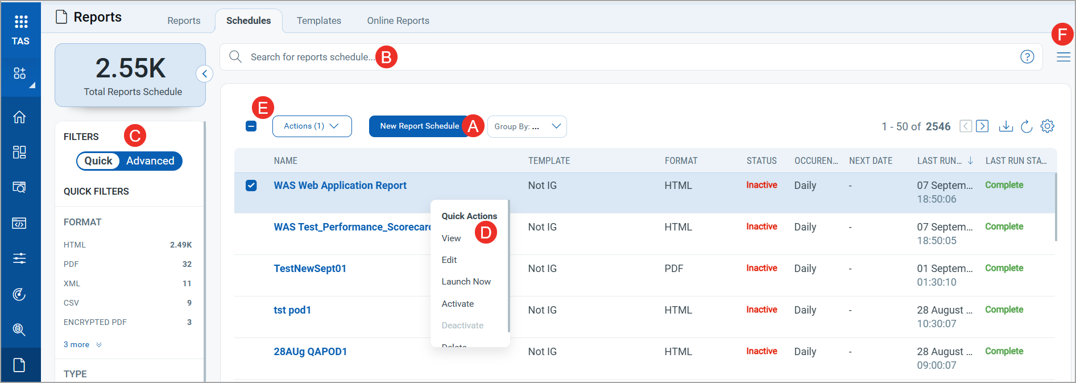Uncheck the WAS Web Application Report checkbox
This screenshot has height=383, width=1076.
pos(251,186)
